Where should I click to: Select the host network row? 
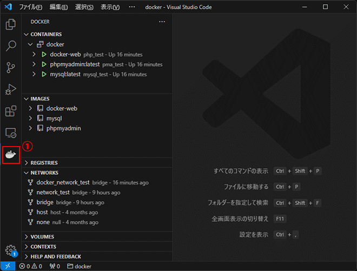(x=97, y=212)
